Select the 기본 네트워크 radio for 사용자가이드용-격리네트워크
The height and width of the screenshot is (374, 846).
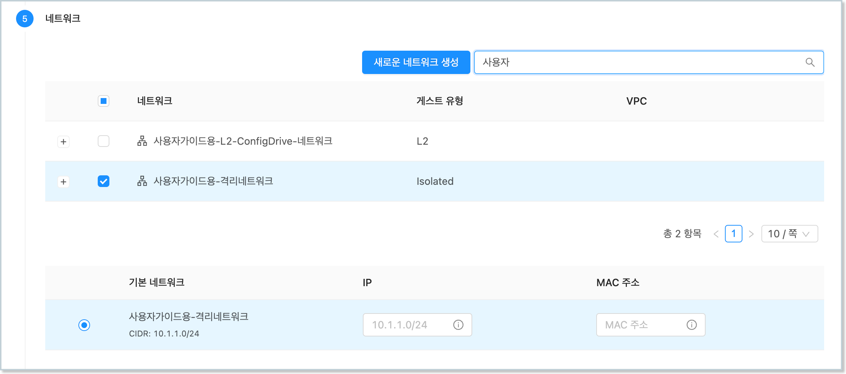pos(84,325)
